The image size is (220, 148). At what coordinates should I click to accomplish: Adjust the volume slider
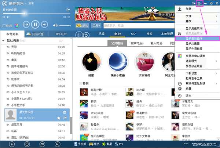pyautogui.click(x=65, y=25)
